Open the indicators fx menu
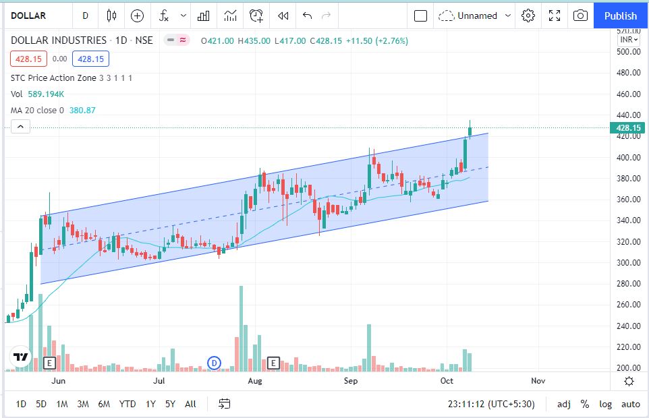This screenshot has height=418, width=649. click(164, 16)
